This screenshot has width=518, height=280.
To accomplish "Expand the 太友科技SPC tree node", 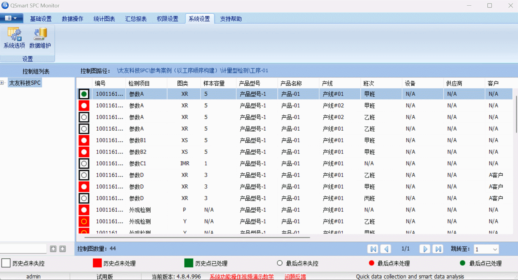I will 2,83.
